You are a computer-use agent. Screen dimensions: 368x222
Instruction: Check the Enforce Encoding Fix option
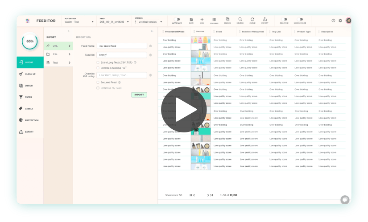[98, 68]
